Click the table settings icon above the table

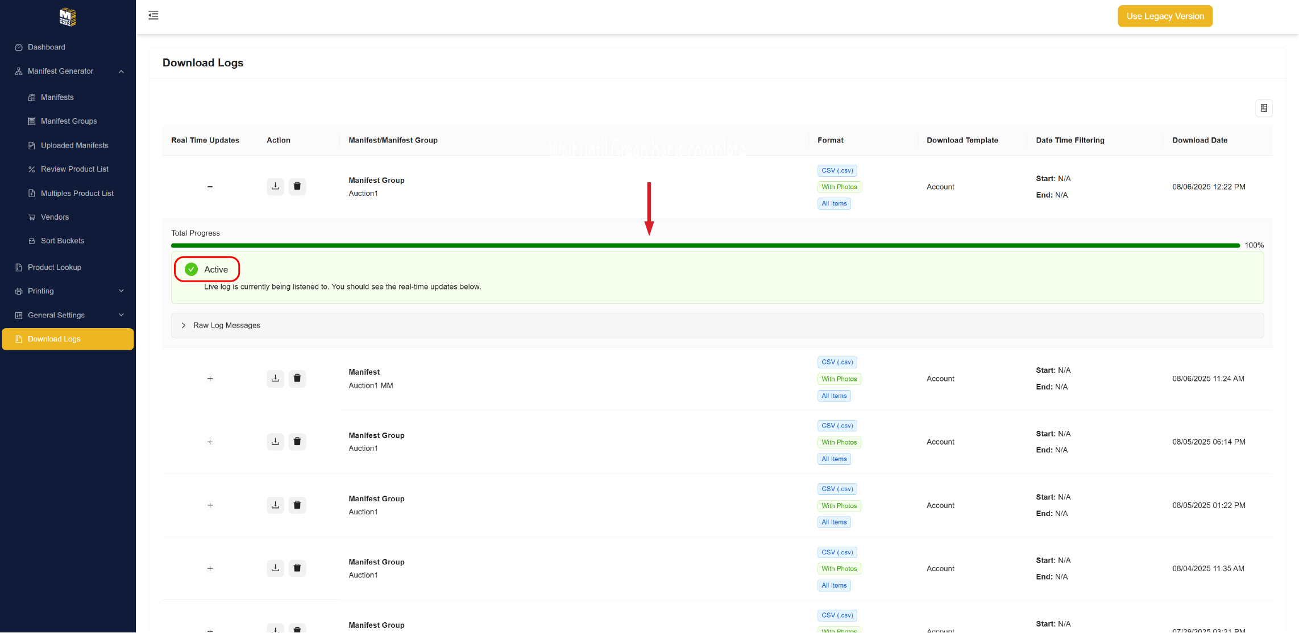(x=1263, y=108)
